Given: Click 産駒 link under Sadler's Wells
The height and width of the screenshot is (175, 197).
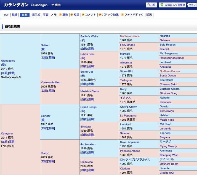Looking at the screenshot, I should click(x=92, y=49).
